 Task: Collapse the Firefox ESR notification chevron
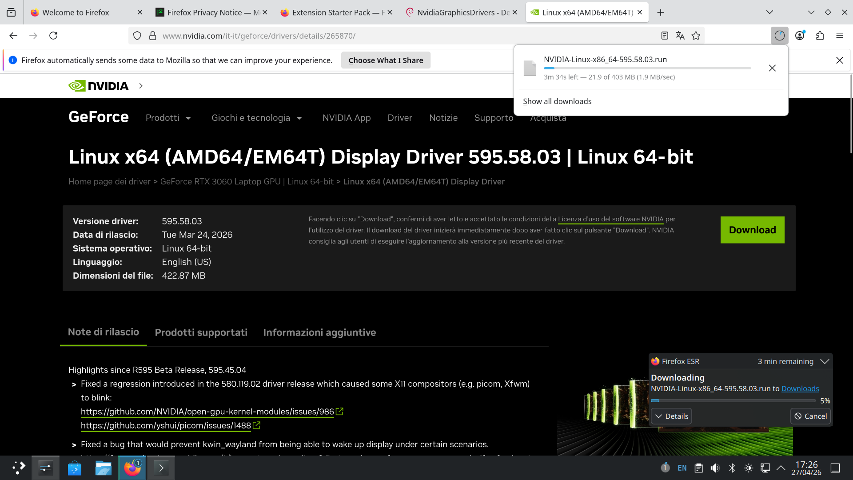pyautogui.click(x=825, y=361)
